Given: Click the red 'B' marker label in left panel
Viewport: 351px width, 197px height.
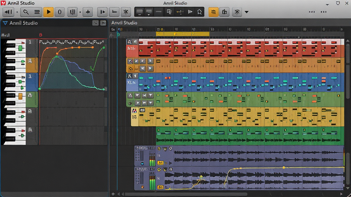Looking at the screenshot, I should [41, 35].
